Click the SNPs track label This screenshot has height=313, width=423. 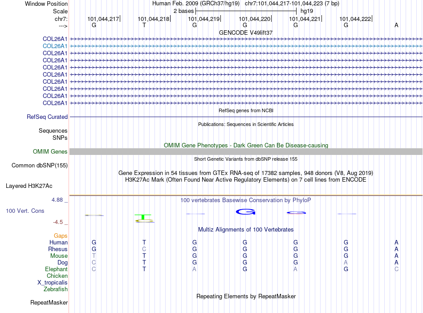coord(60,138)
